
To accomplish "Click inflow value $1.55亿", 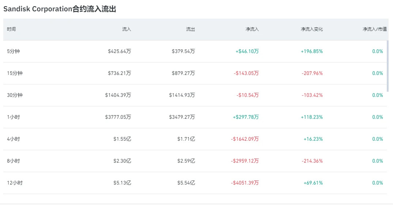I will [x=122, y=139].
